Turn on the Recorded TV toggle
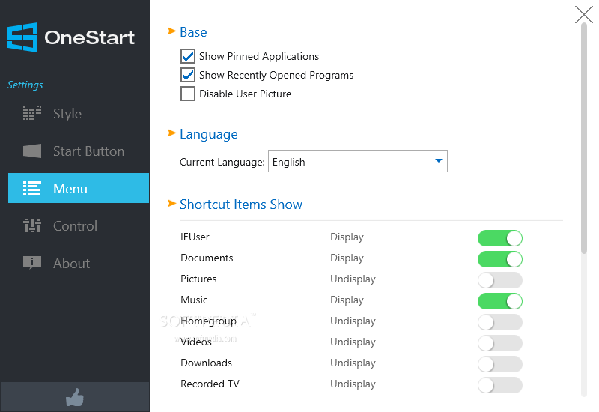Viewport: 599px width, 412px height. (499, 385)
